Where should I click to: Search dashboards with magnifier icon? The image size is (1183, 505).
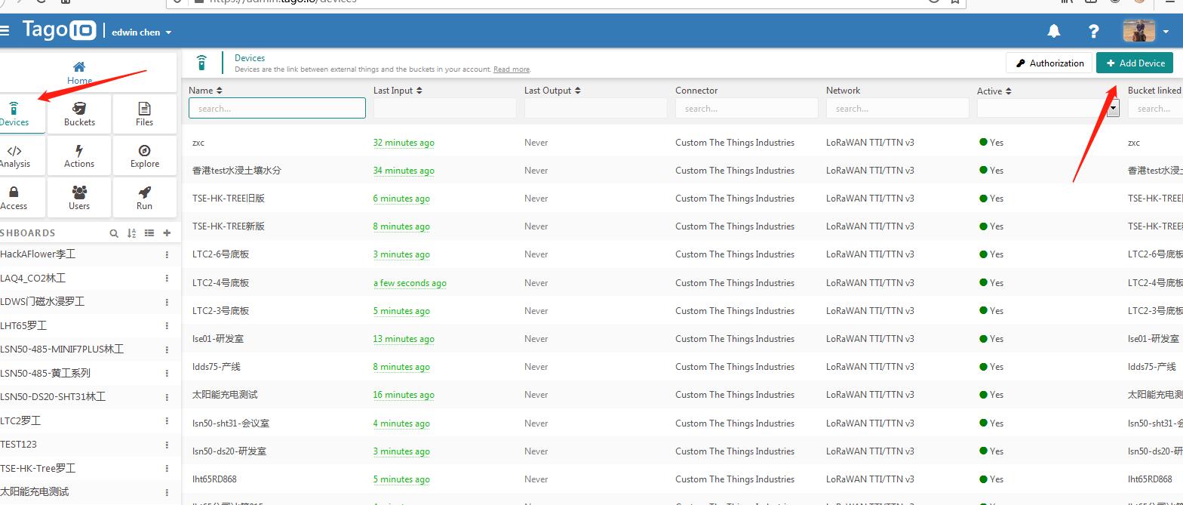(x=114, y=233)
